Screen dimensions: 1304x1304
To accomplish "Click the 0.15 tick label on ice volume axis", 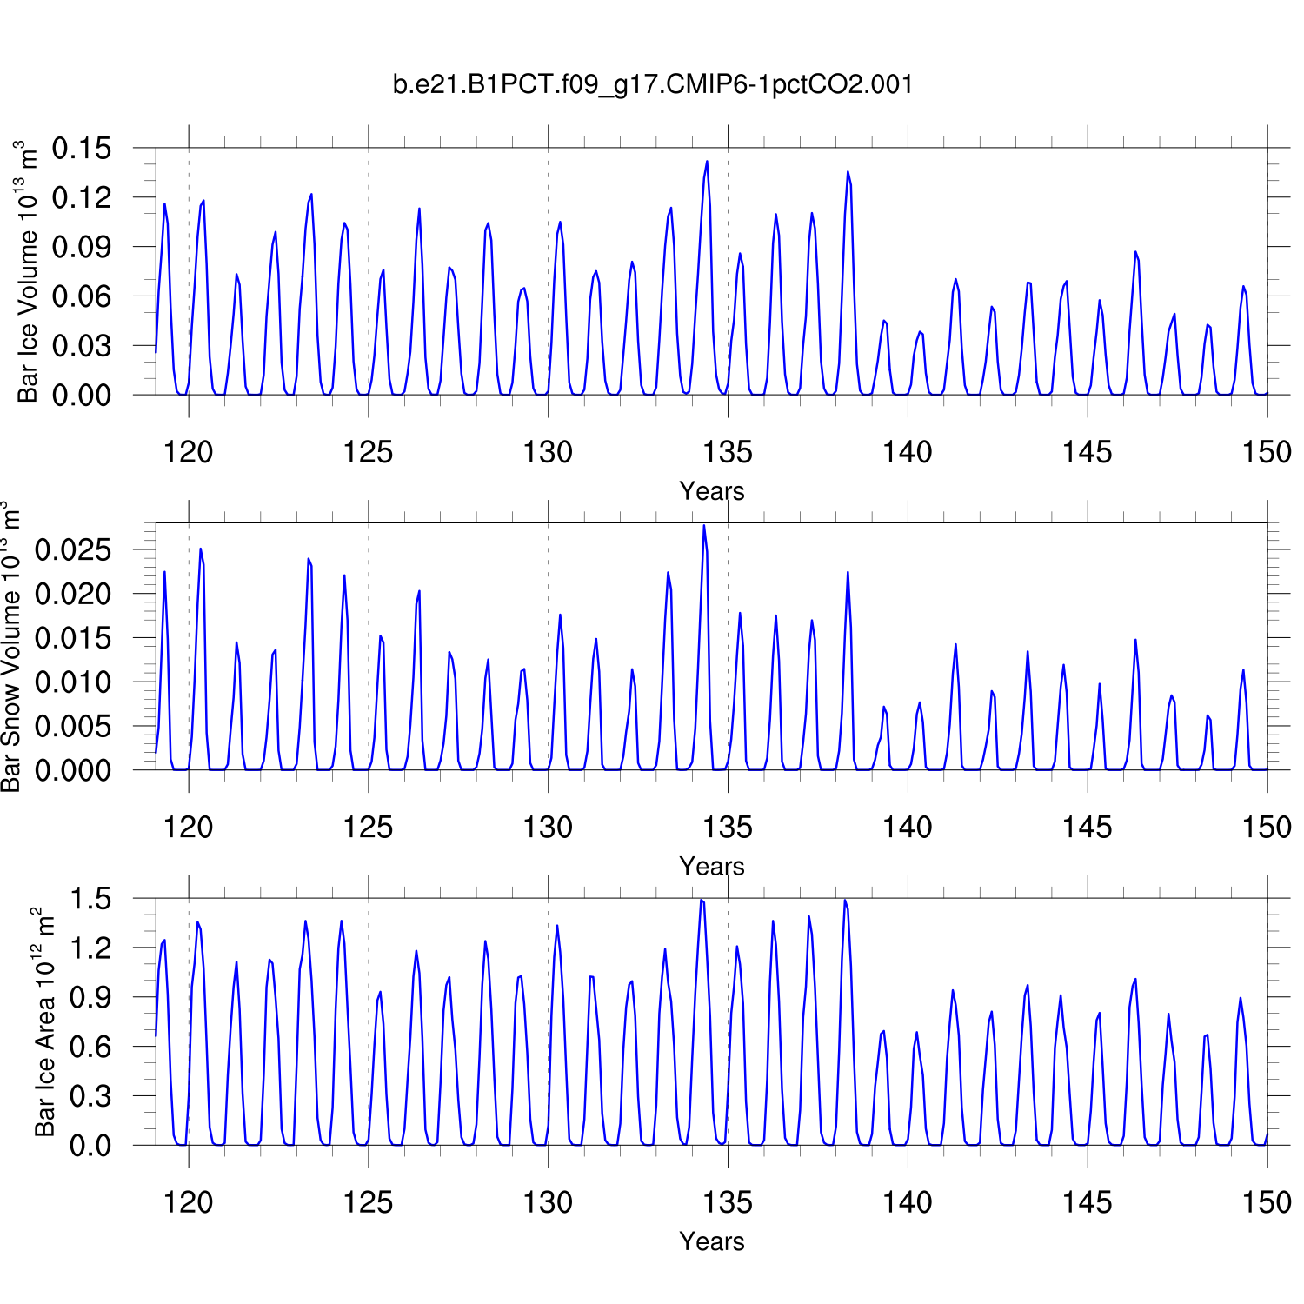I will click(x=82, y=149).
